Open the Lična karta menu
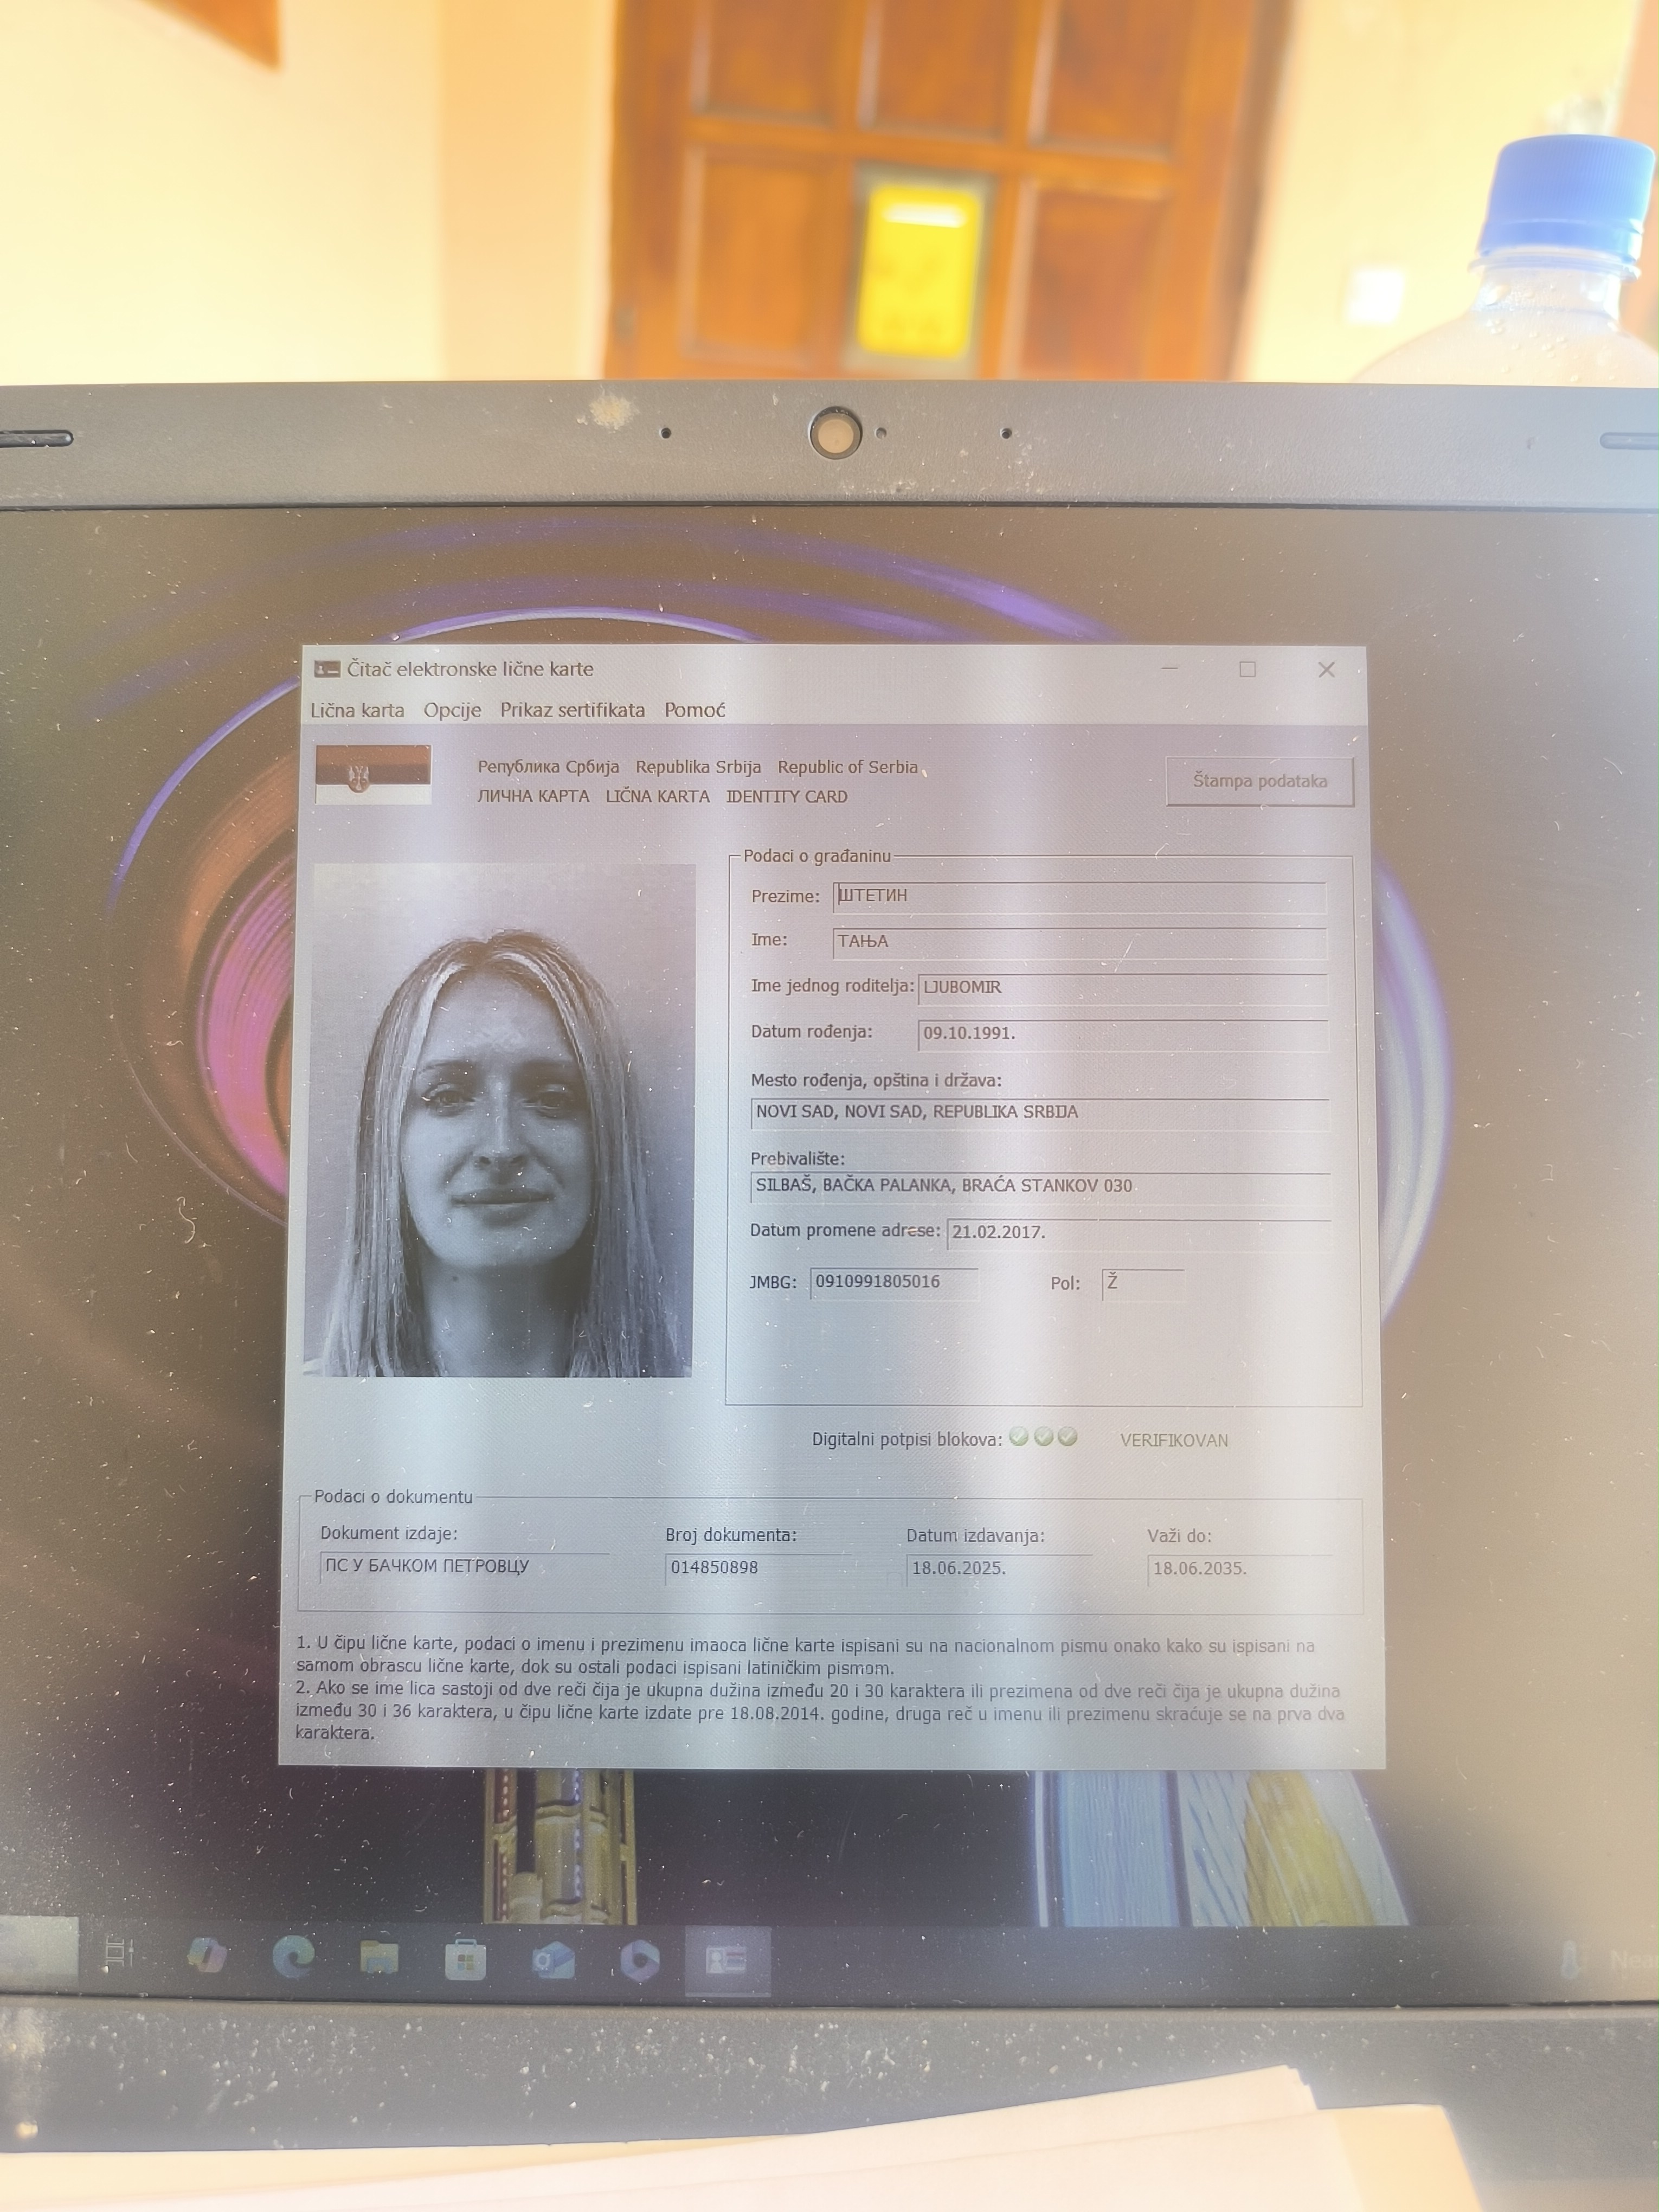The height and width of the screenshot is (2212, 1659). click(357, 710)
